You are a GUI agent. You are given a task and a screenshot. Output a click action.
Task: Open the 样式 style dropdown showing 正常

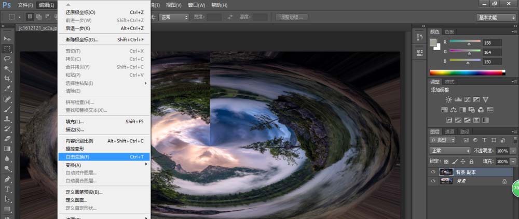[174, 17]
